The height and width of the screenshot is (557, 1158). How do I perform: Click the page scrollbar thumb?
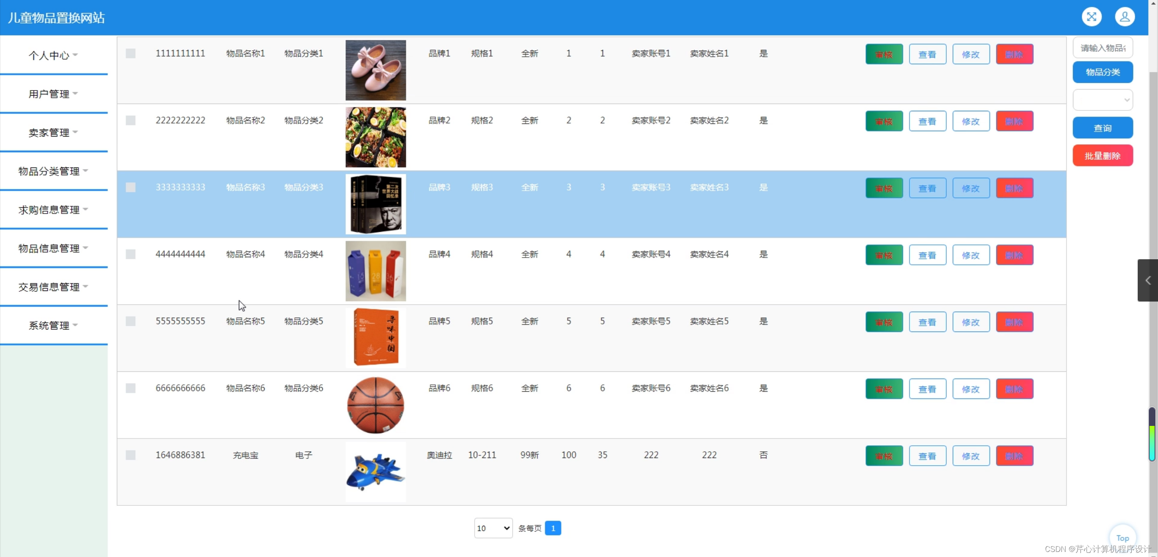pyautogui.click(x=1152, y=434)
